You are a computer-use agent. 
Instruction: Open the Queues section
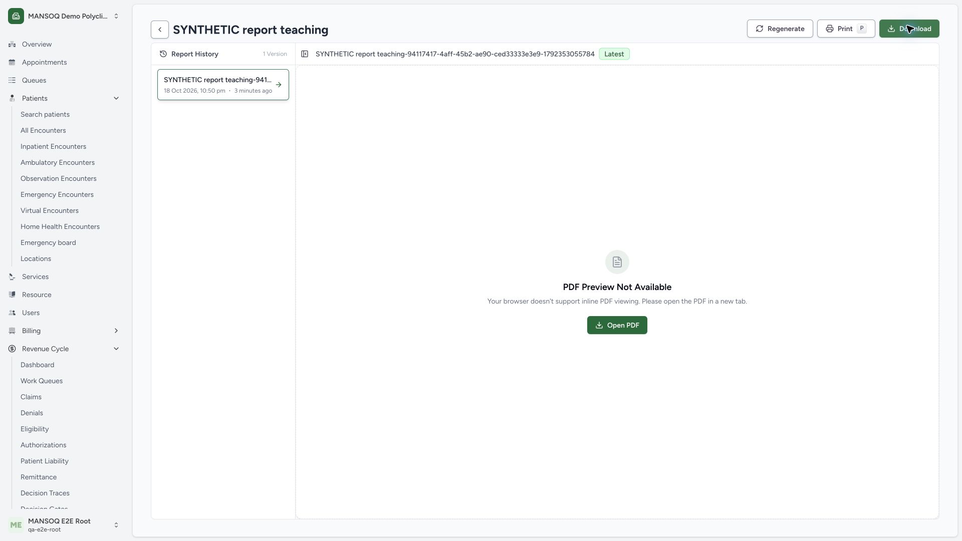pyautogui.click(x=34, y=80)
